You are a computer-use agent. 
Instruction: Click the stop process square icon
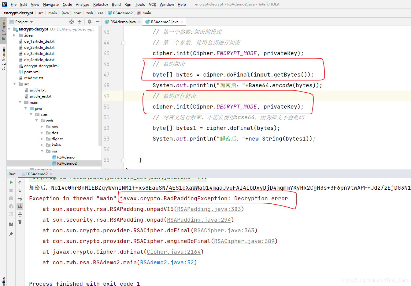click(11, 190)
